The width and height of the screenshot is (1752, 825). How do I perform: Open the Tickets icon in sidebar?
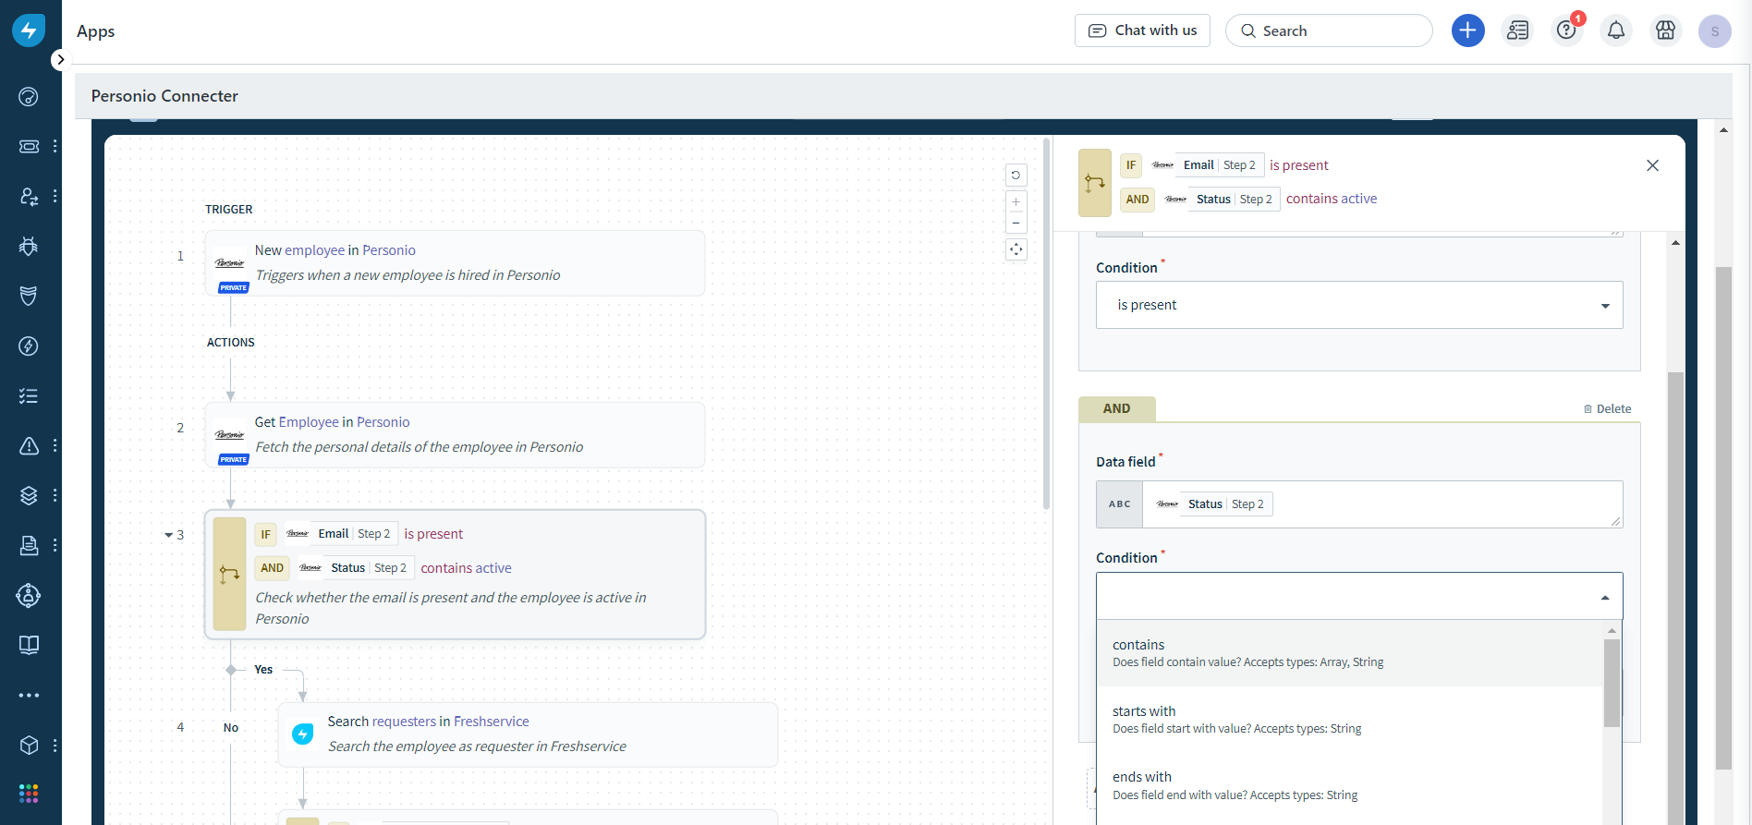(29, 146)
